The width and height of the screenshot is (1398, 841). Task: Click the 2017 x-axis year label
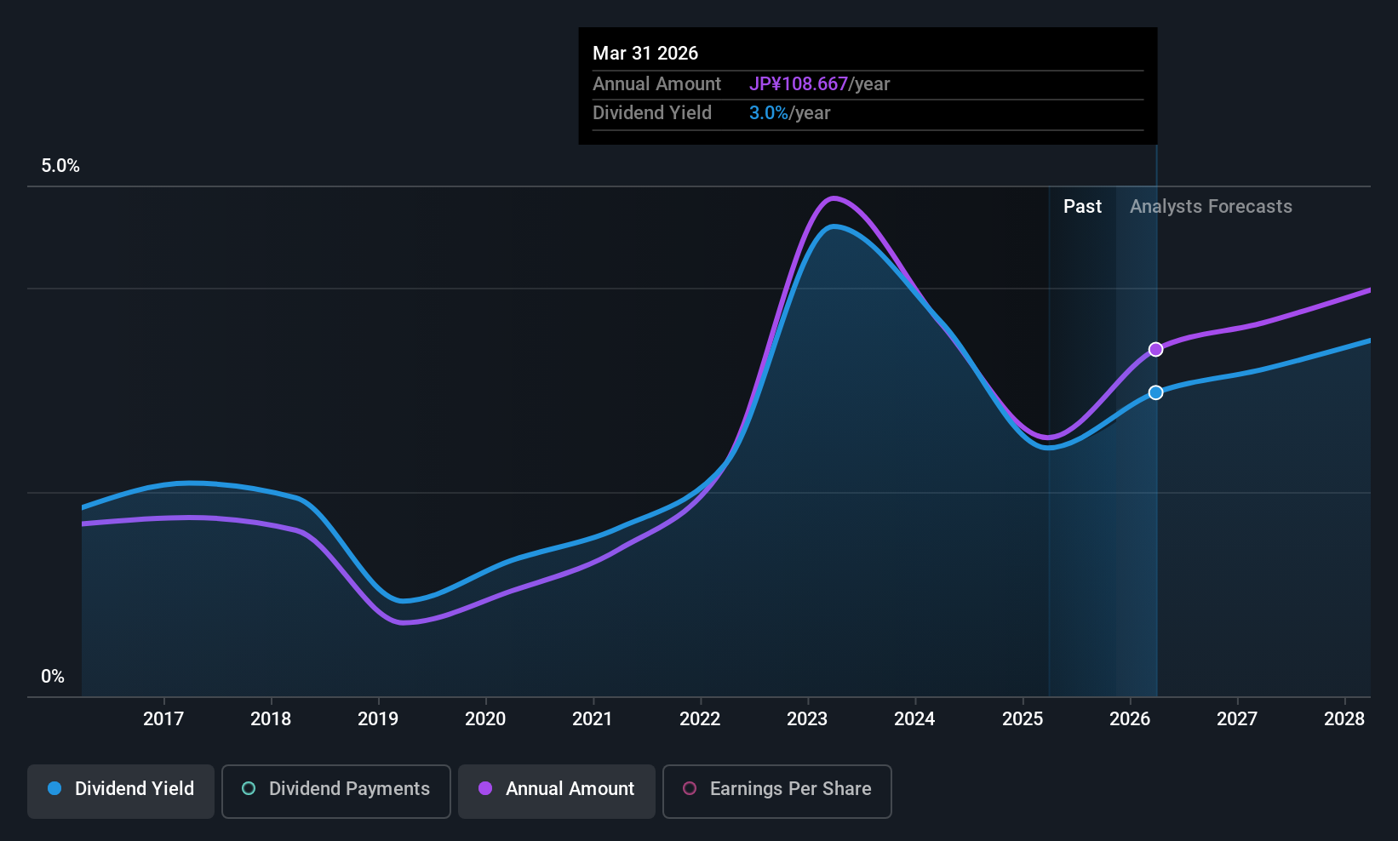pyautogui.click(x=163, y=719)
